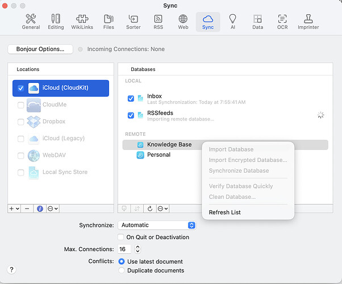The image size is (342, 284).
Task: Open the Synchronize Automatic dropdown
Action: [x=157, y=225]
